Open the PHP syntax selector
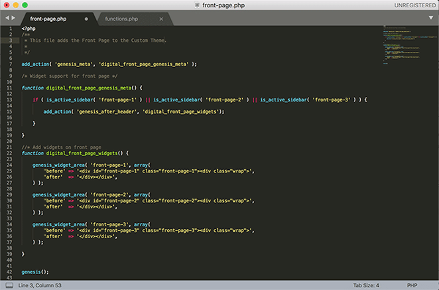This screenshot has height=290, width=439. pyautogui.click(x=411, y=285)
